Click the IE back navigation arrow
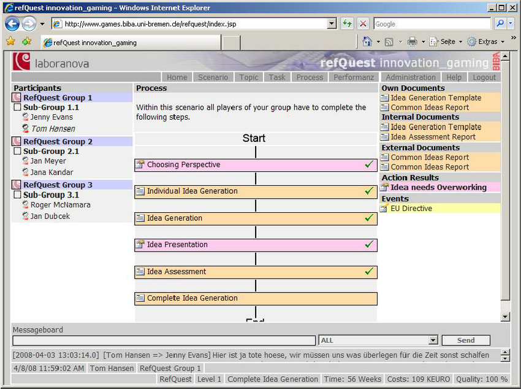The height and width of the screenshot is (389, 521). [x=12, y=24]
